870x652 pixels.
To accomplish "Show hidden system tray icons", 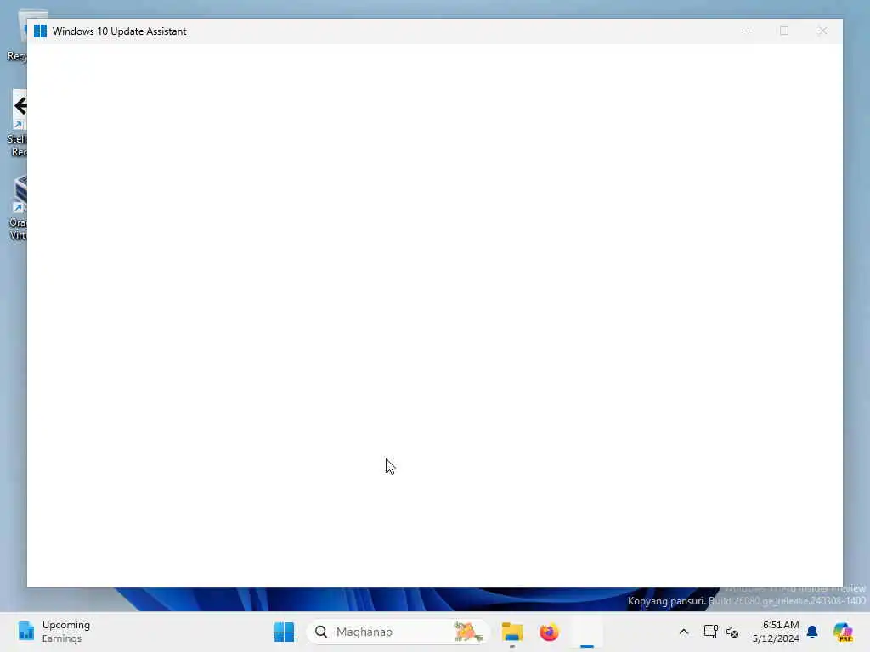I will 684,632.
